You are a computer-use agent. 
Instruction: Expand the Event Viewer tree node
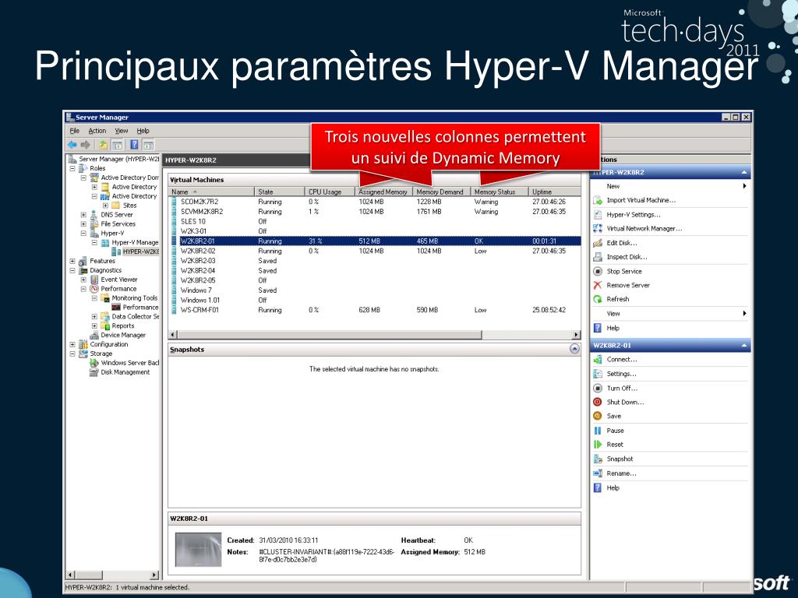[x=83, y=280]
